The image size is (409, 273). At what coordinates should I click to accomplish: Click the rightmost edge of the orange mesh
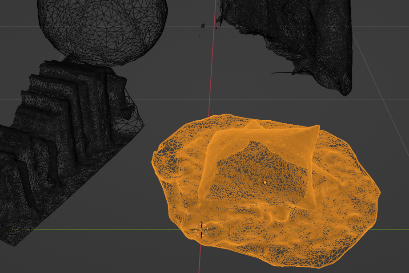tap(379, 192)
